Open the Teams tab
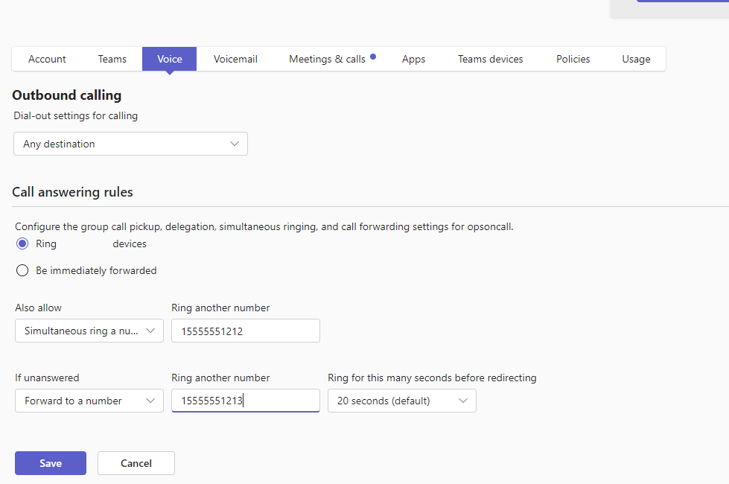The height and width of the screenshot is (484, 729). (x=112, y=58)
